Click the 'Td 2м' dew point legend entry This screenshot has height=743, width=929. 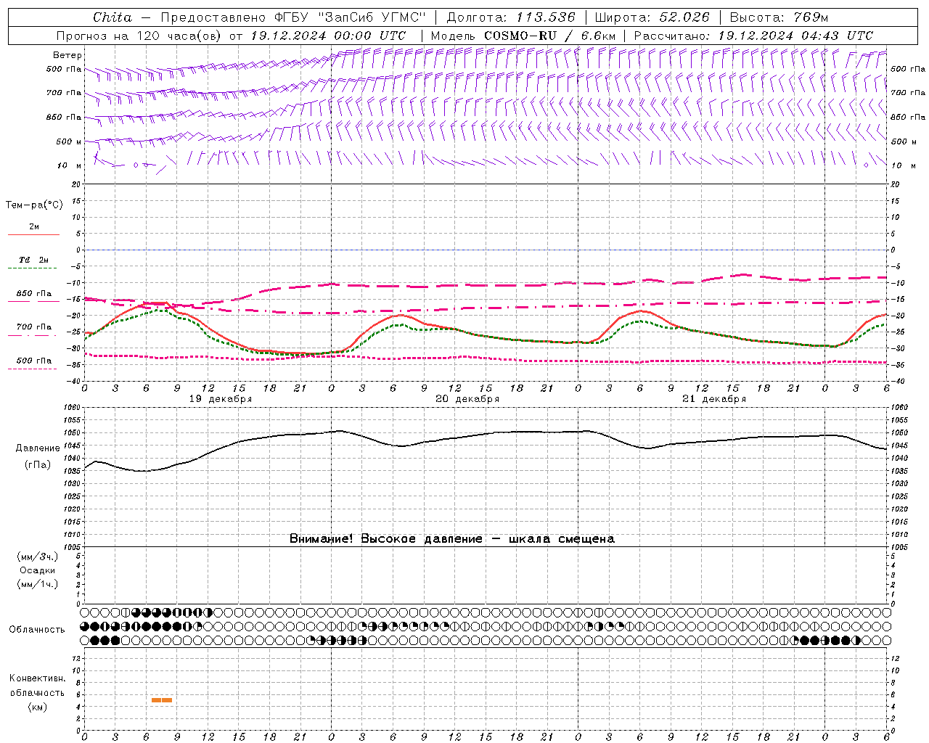34,260
